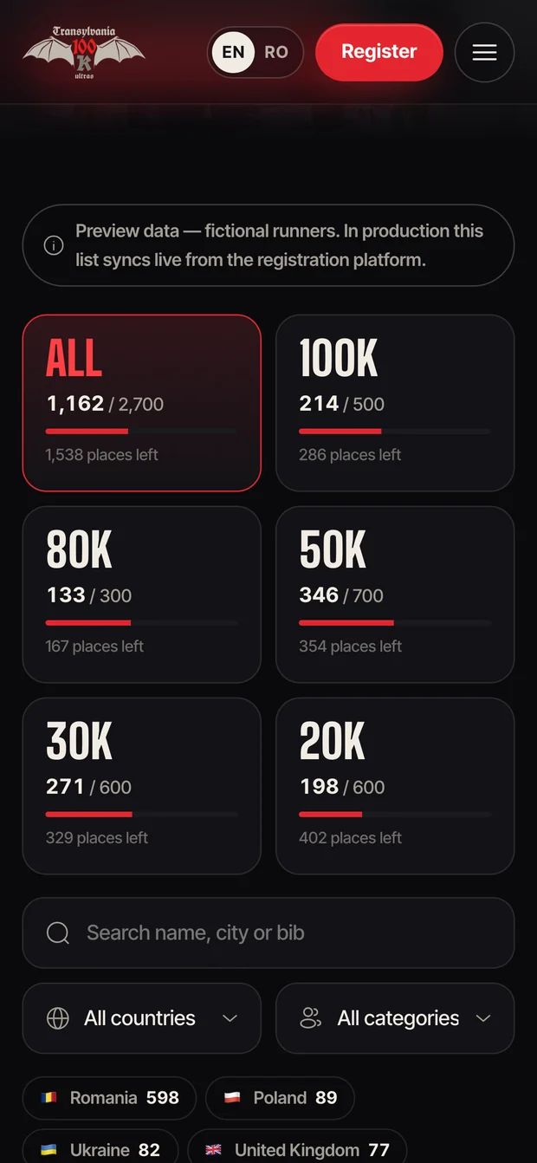Expand the All countries dropdown

[x=141, y=1018]
